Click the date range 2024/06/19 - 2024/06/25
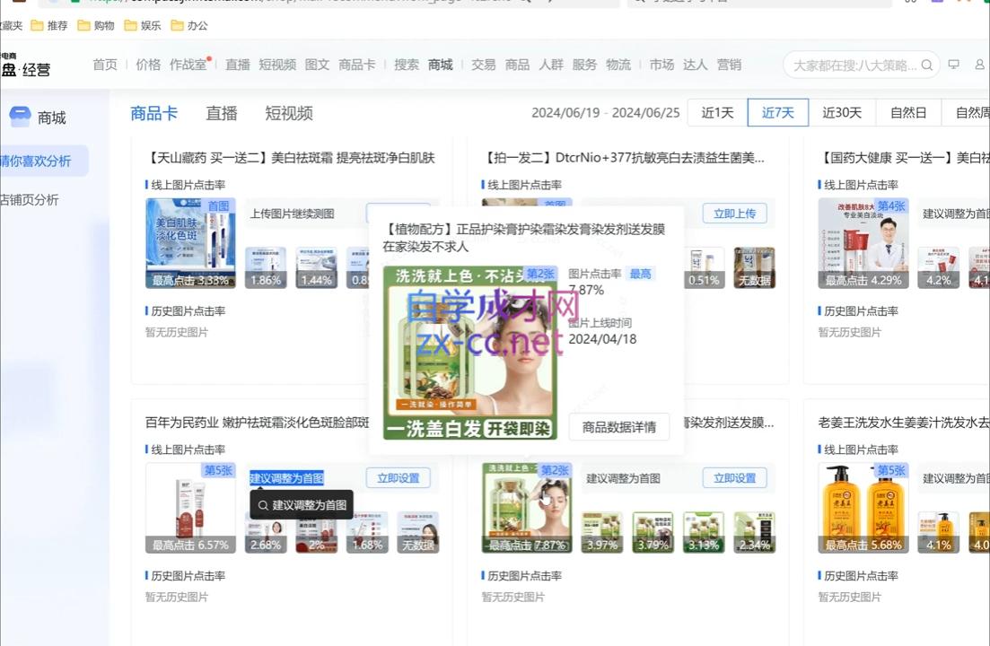990x646 pixels. (606, 113)
